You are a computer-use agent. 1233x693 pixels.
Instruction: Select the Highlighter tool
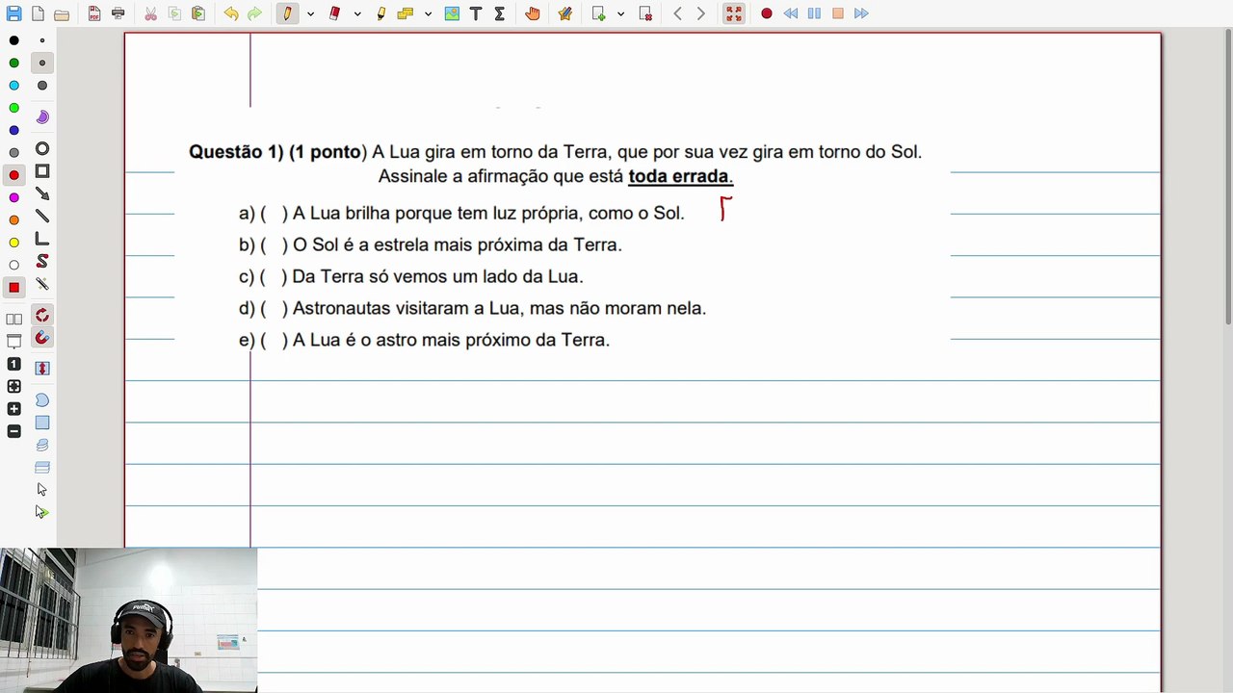(381, 13)
